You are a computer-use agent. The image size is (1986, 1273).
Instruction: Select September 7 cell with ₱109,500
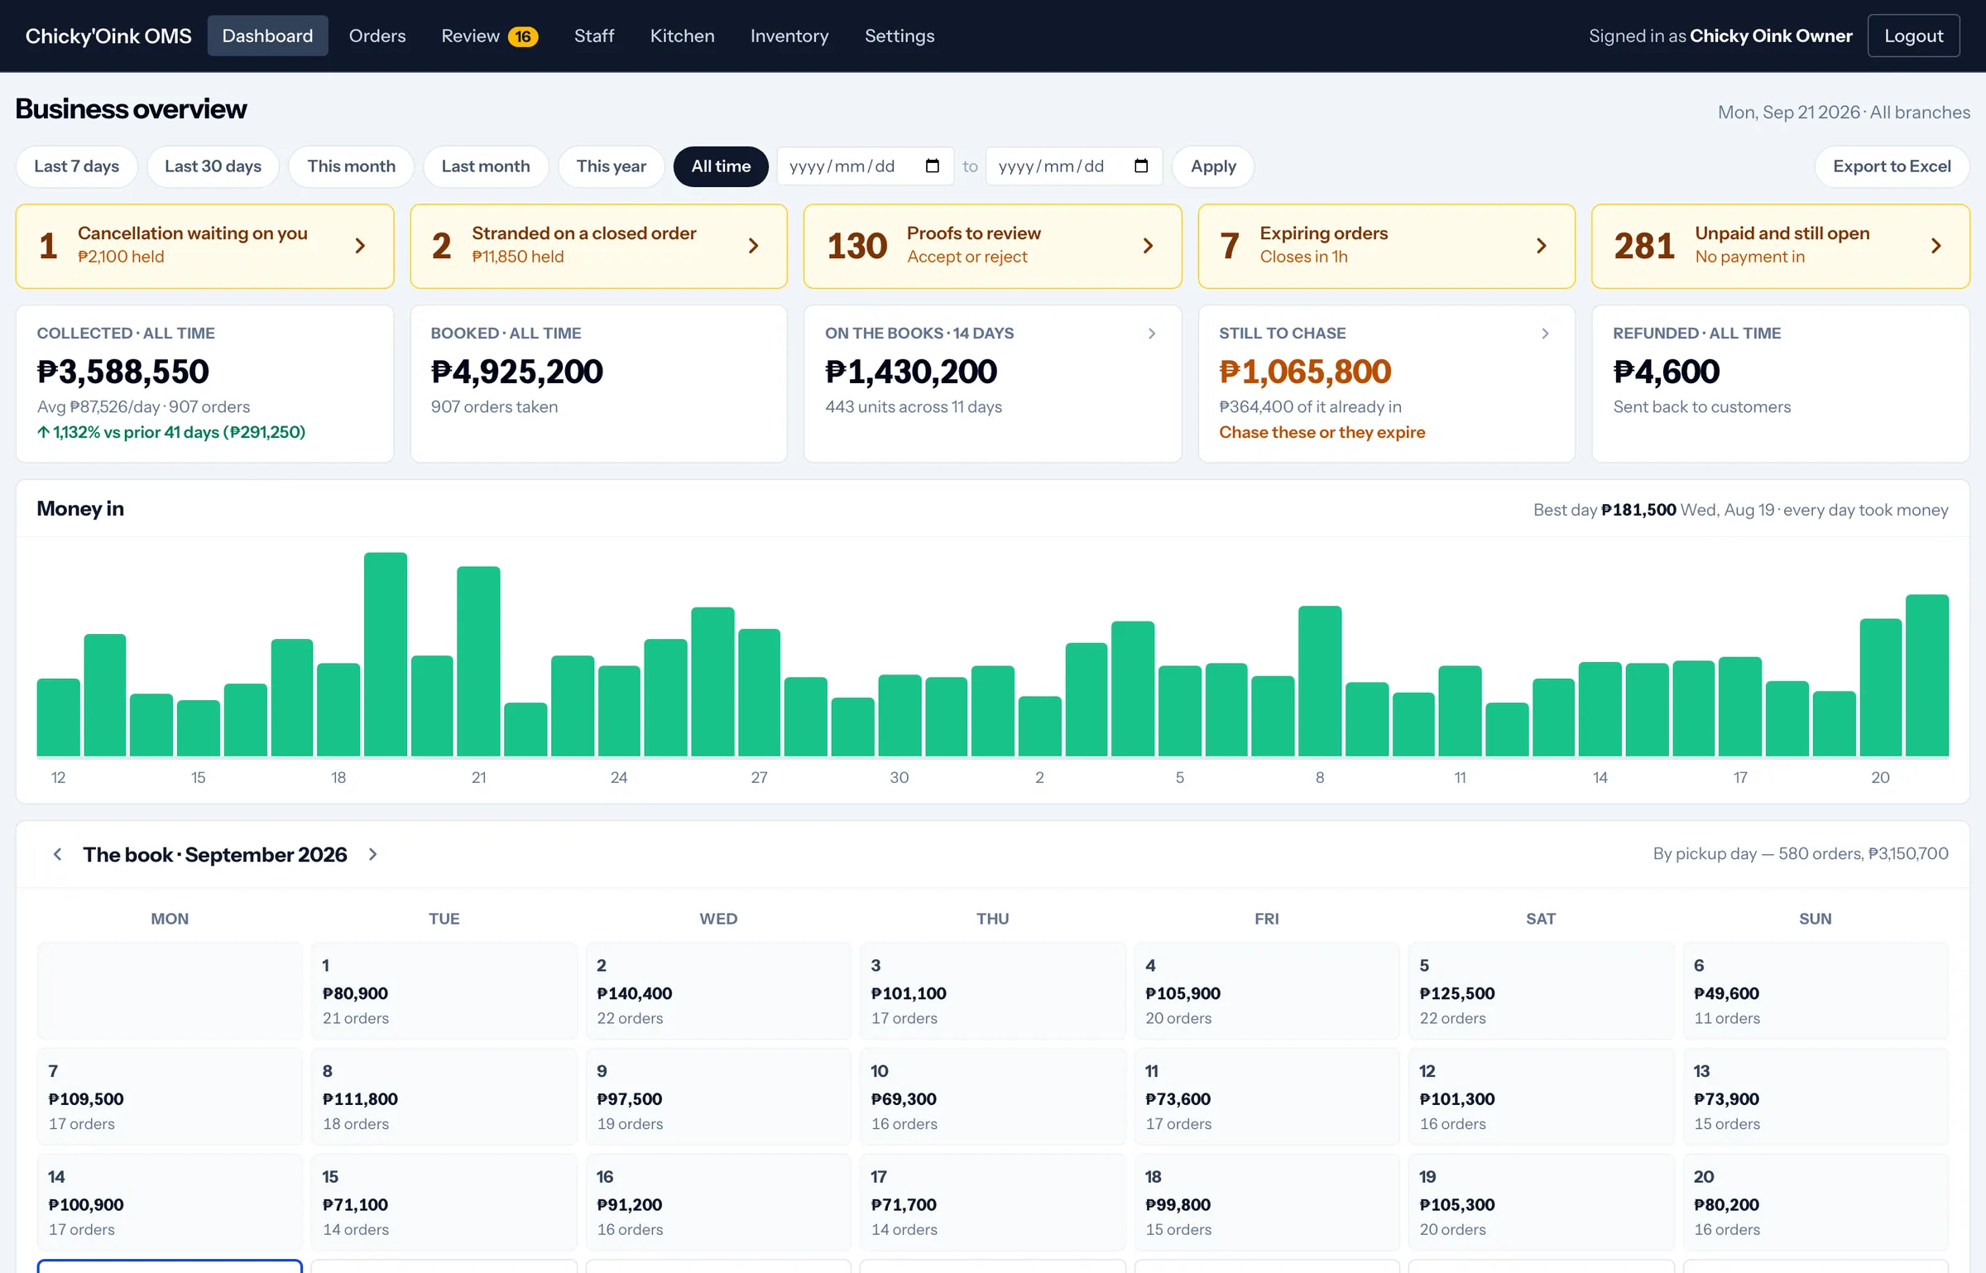tap(170, 1096)
